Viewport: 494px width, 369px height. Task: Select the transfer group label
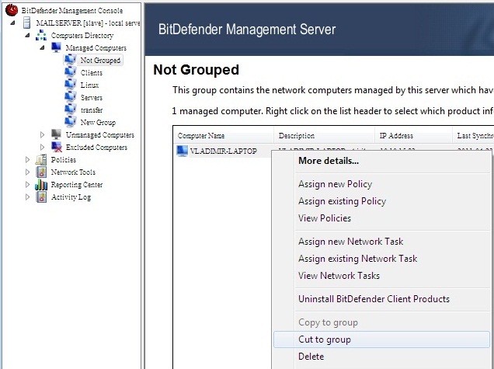click(92, 110)
